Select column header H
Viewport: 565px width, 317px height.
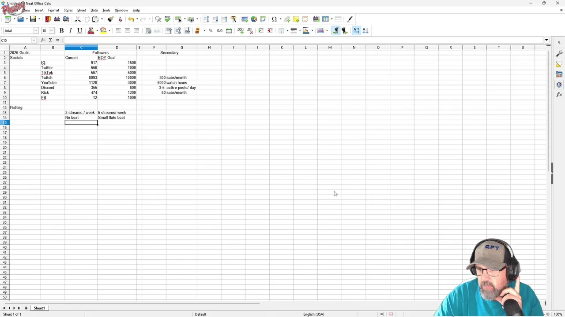[209, 48]
